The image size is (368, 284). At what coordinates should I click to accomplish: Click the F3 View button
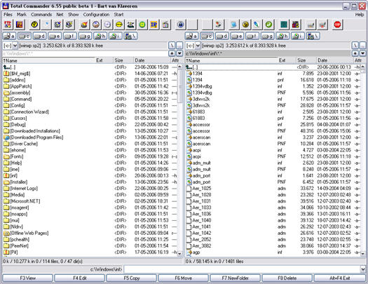(x=28, y=278)
